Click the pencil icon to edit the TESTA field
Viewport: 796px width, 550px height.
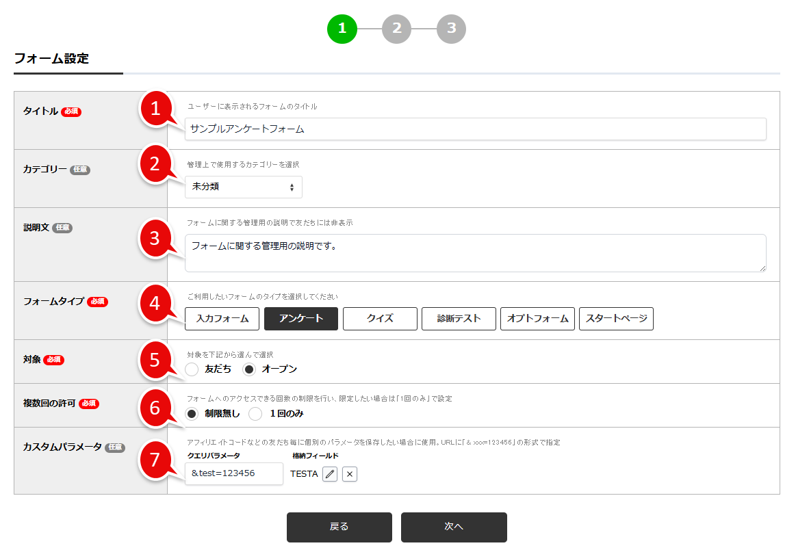[x=330, y=473]
